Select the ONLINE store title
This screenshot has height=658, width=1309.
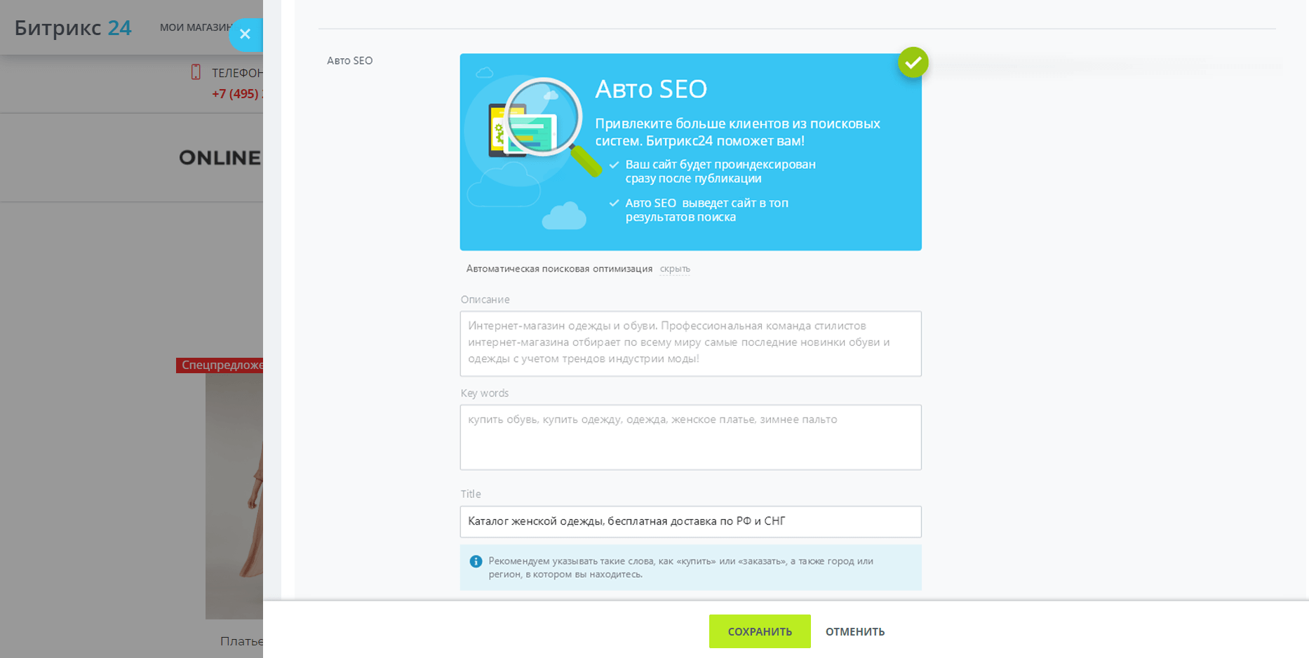tap(220, 158)
